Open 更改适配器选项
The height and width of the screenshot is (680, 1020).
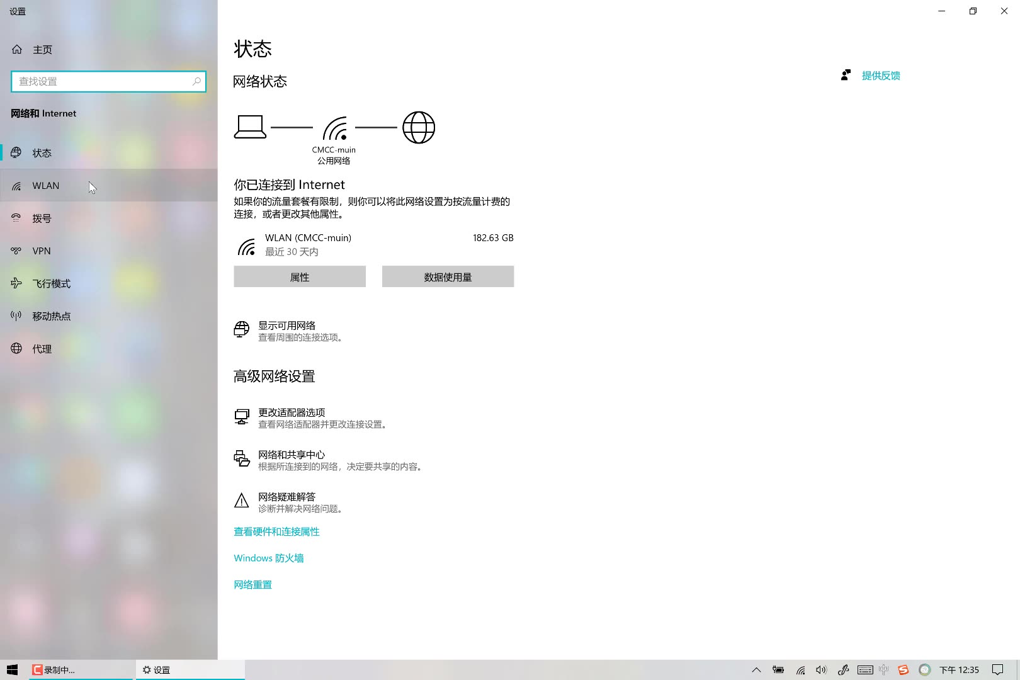(311, 417)
